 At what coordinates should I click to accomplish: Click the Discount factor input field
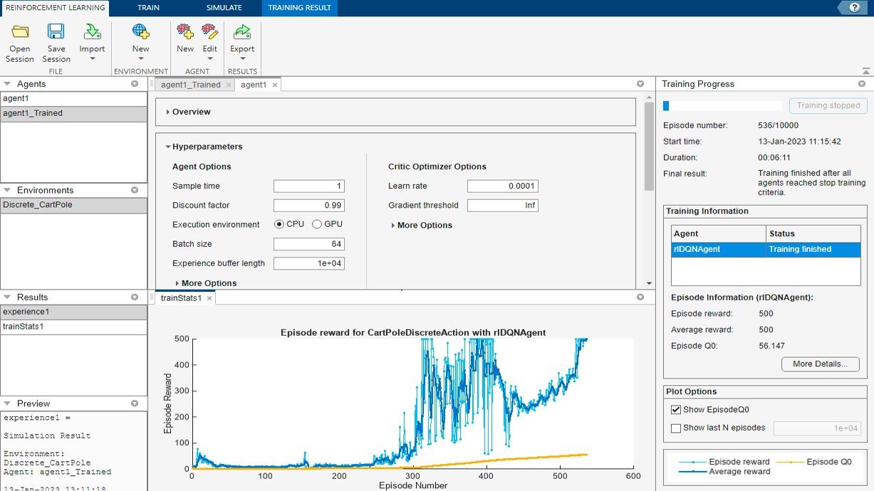click(x=309, y=205)
